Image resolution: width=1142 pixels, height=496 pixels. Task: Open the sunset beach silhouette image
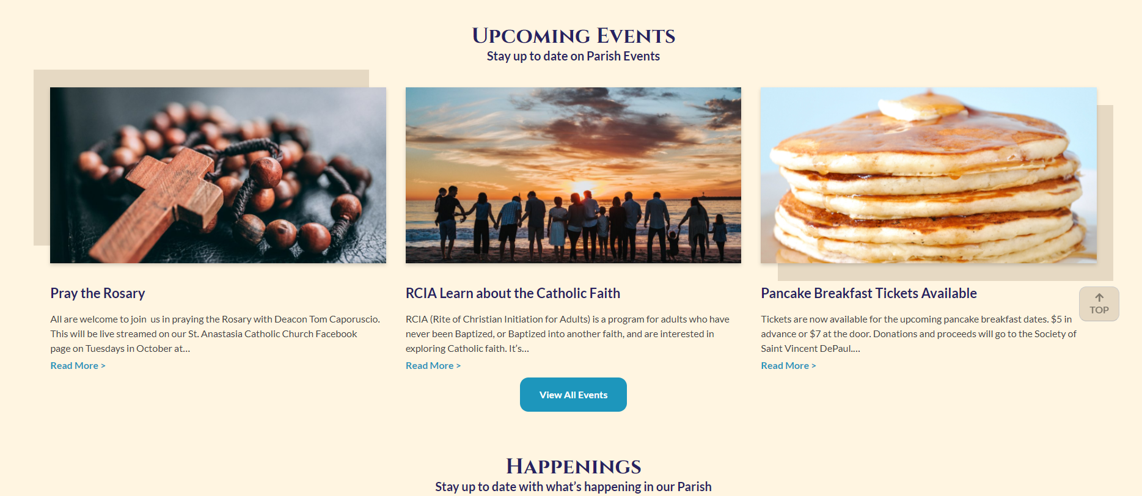pyautogui.click(x=573, y=175)
